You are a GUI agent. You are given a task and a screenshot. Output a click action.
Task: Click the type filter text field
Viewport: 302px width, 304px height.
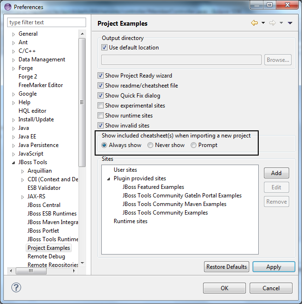(47, 22)
